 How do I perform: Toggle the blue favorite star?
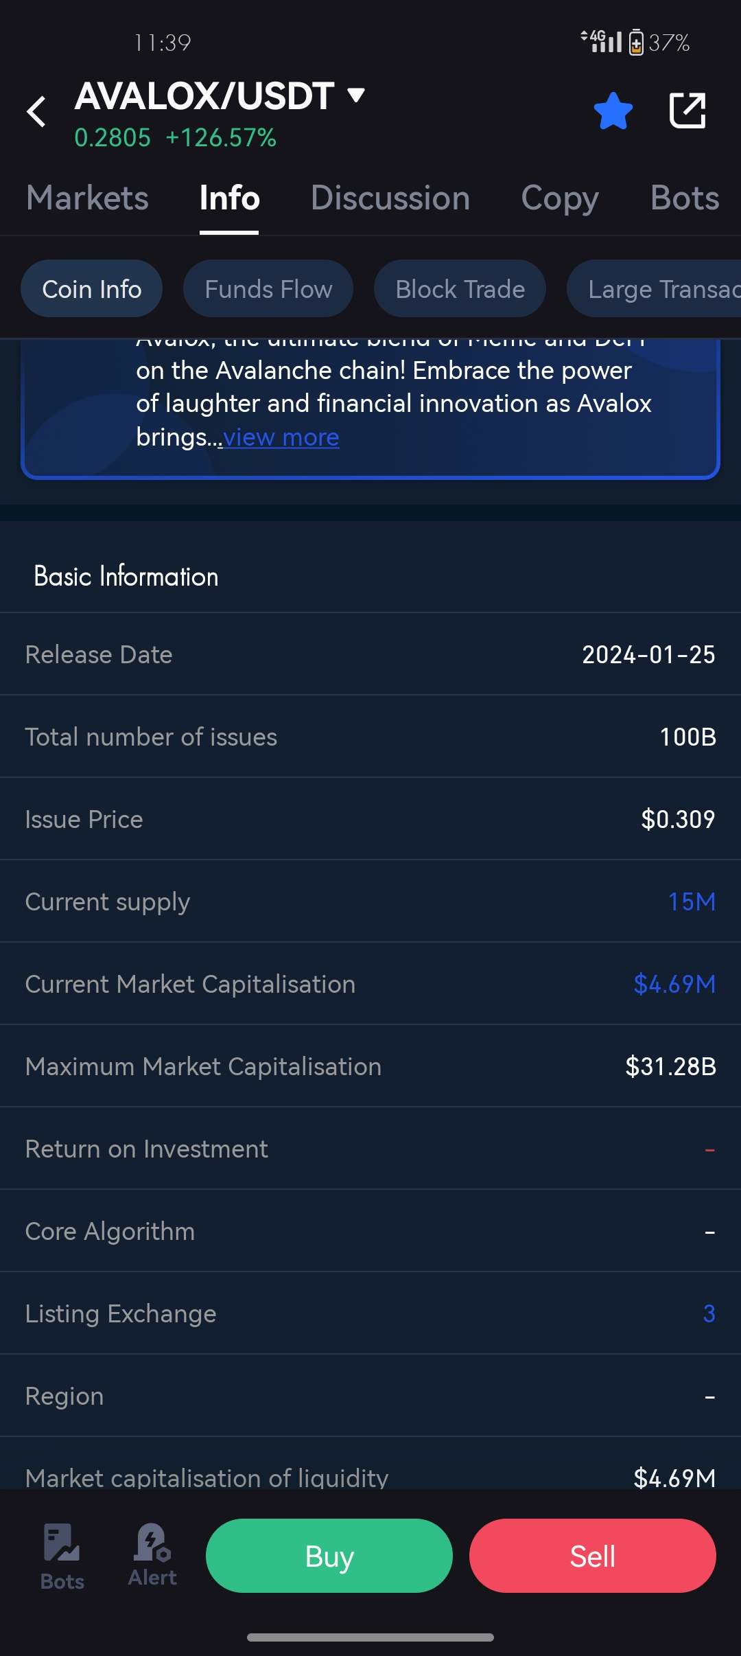(x=613, y=111)
